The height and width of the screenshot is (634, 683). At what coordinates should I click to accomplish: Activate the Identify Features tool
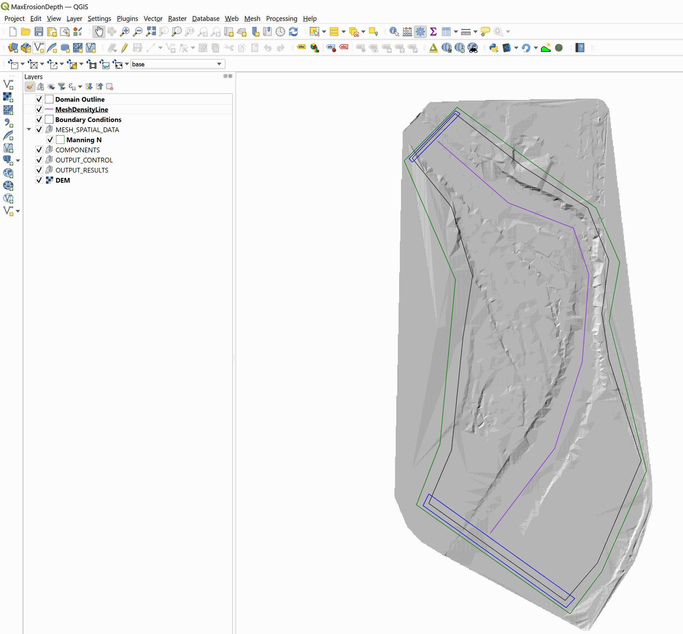[394, 32]
